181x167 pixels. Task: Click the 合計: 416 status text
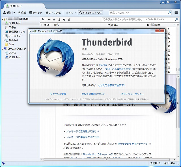[x=169, y=163]
